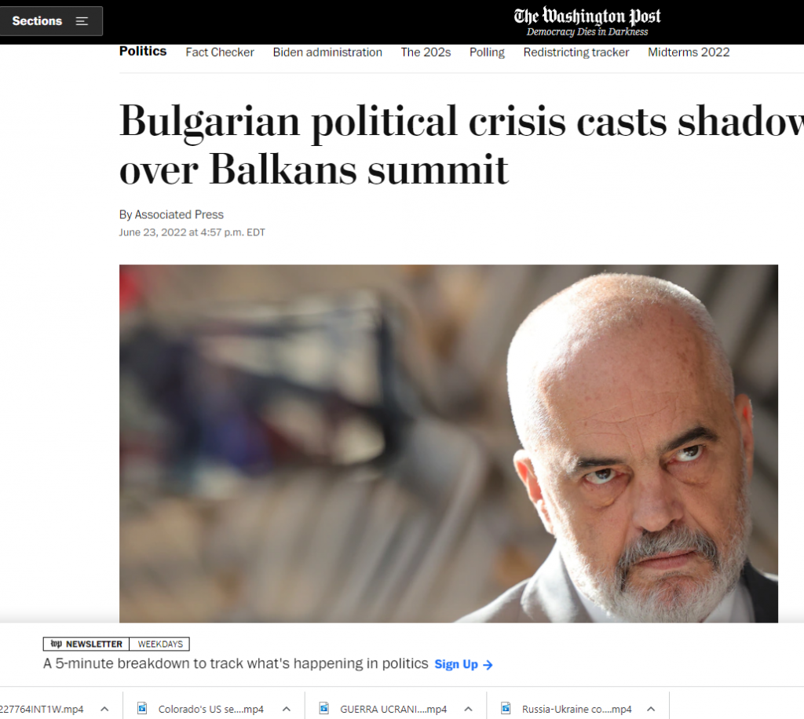Open the Polling navigation link

click(487, 53)
